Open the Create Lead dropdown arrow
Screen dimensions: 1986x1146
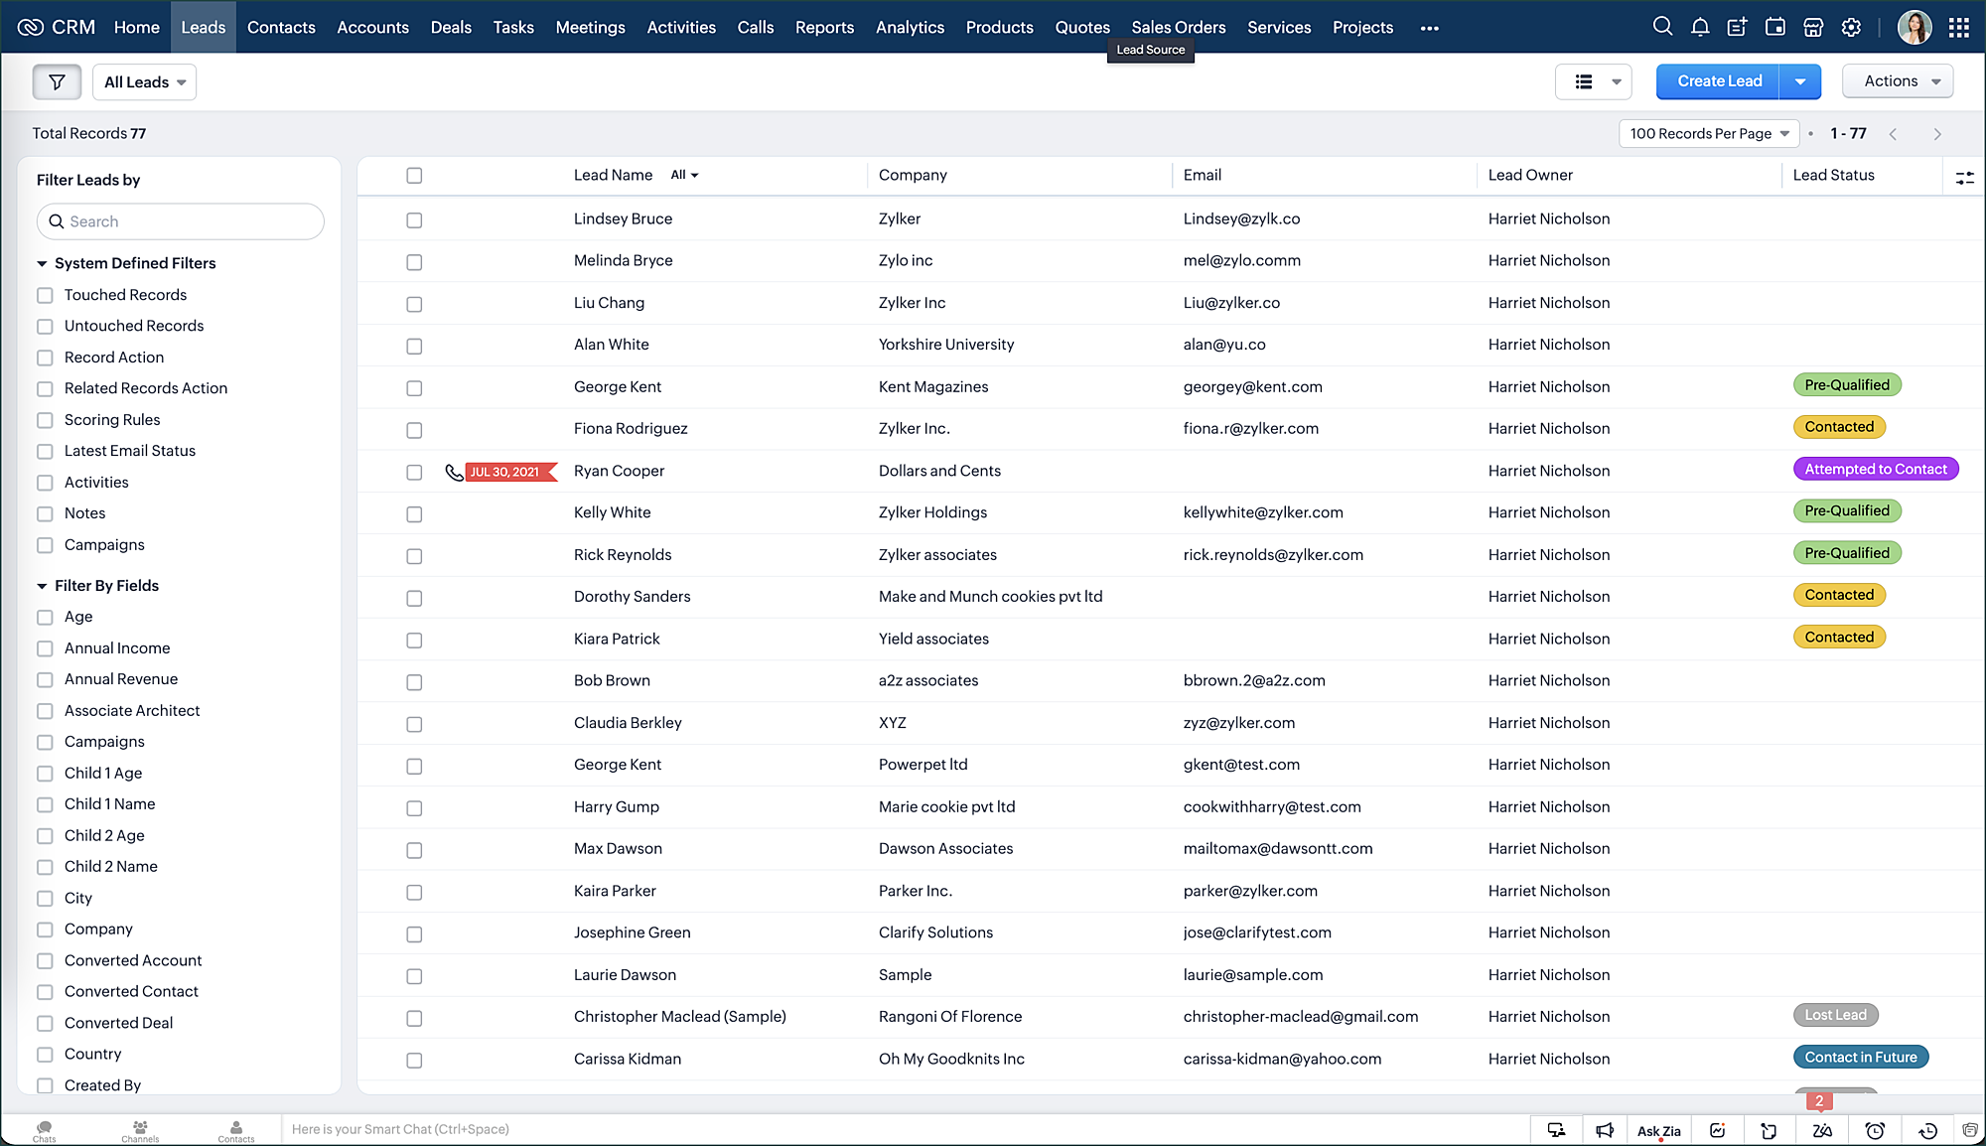pyautogui.click(x=1800, y=81)
